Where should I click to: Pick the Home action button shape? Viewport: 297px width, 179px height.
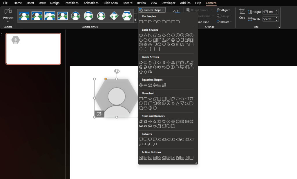159,158
